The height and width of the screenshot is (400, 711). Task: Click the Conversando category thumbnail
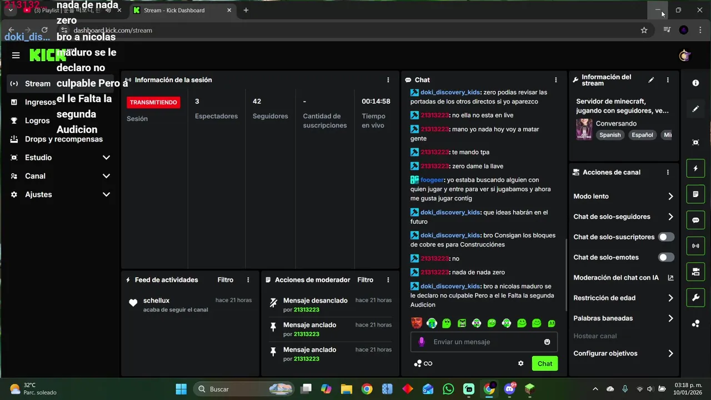[584, 129]
